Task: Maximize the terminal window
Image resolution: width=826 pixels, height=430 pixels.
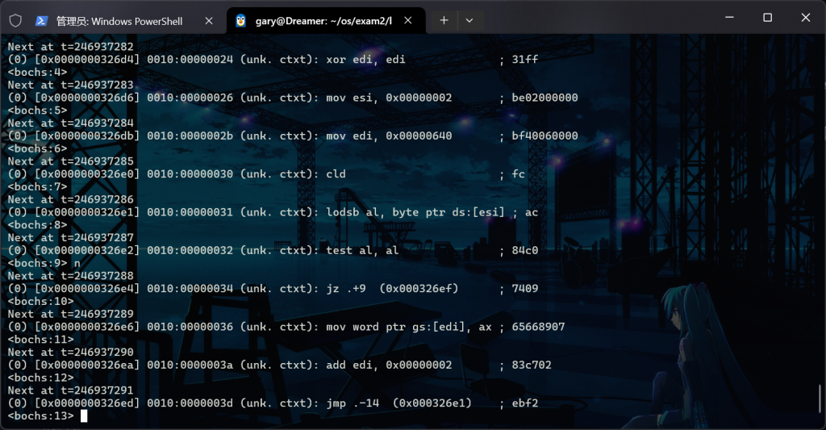Action: 767,18
